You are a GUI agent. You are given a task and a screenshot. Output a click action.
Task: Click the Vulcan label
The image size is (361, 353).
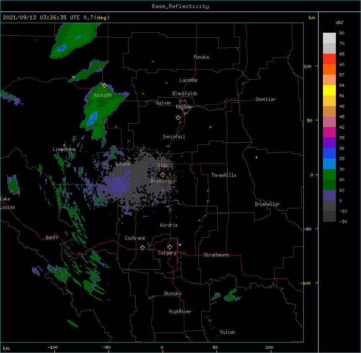[x=227, y=332]
